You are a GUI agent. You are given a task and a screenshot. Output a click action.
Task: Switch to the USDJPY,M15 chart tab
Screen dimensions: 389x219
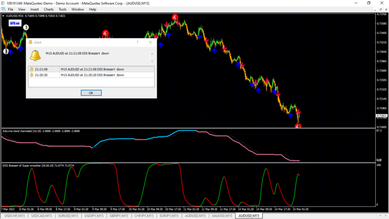coord(94,216)
